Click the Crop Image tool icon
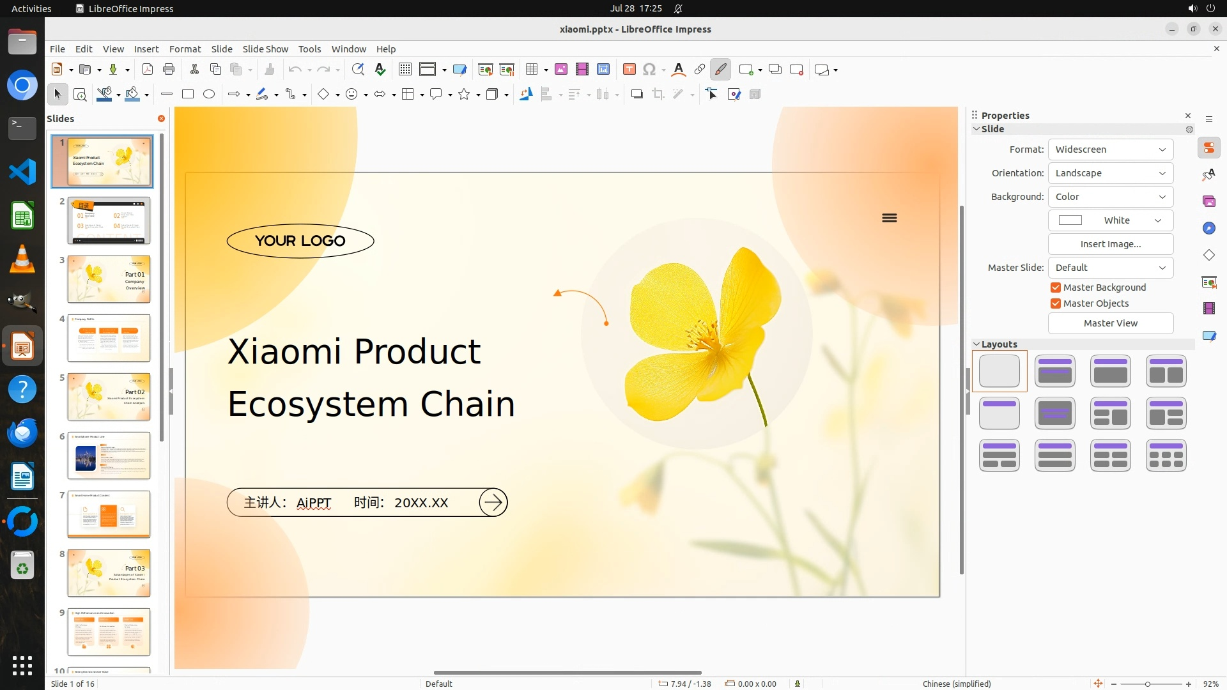Viewport: 1227px width, 690px height. (658, 95)
